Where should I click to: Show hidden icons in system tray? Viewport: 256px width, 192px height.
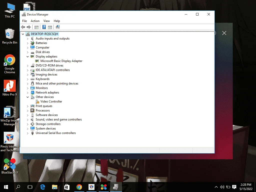tap(216, 187)
